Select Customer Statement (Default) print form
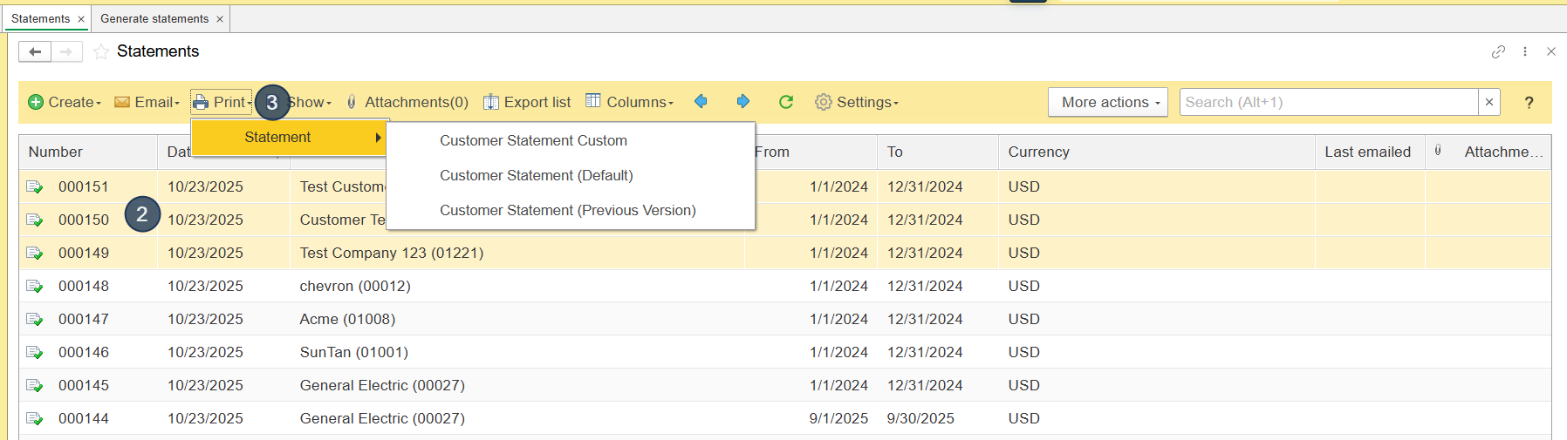1567x440 pixels. pos(536,176)
